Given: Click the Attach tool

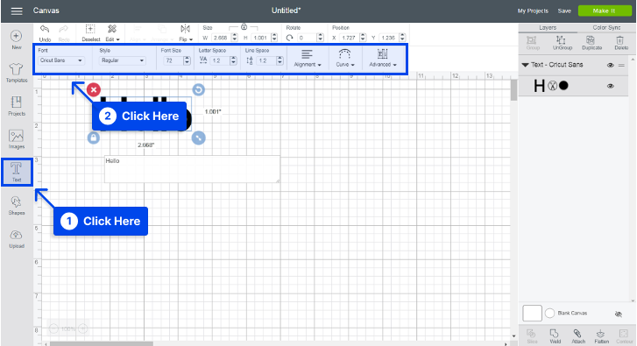Looking at the screenshot, I should point(577,336).
